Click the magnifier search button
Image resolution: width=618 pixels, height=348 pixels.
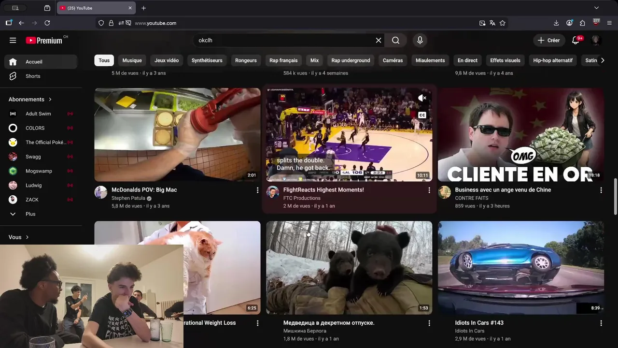(x=396, y=40)
